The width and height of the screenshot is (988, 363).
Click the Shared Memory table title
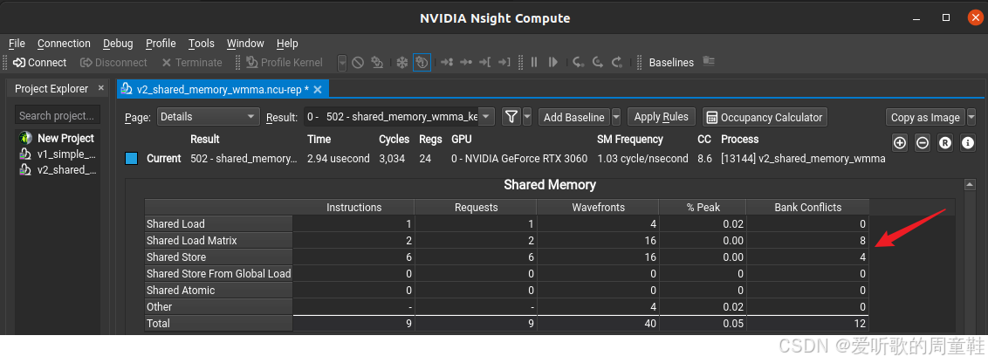click(x=550, y=185)
